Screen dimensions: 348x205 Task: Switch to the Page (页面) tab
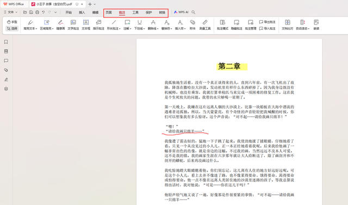coord(109,13)
